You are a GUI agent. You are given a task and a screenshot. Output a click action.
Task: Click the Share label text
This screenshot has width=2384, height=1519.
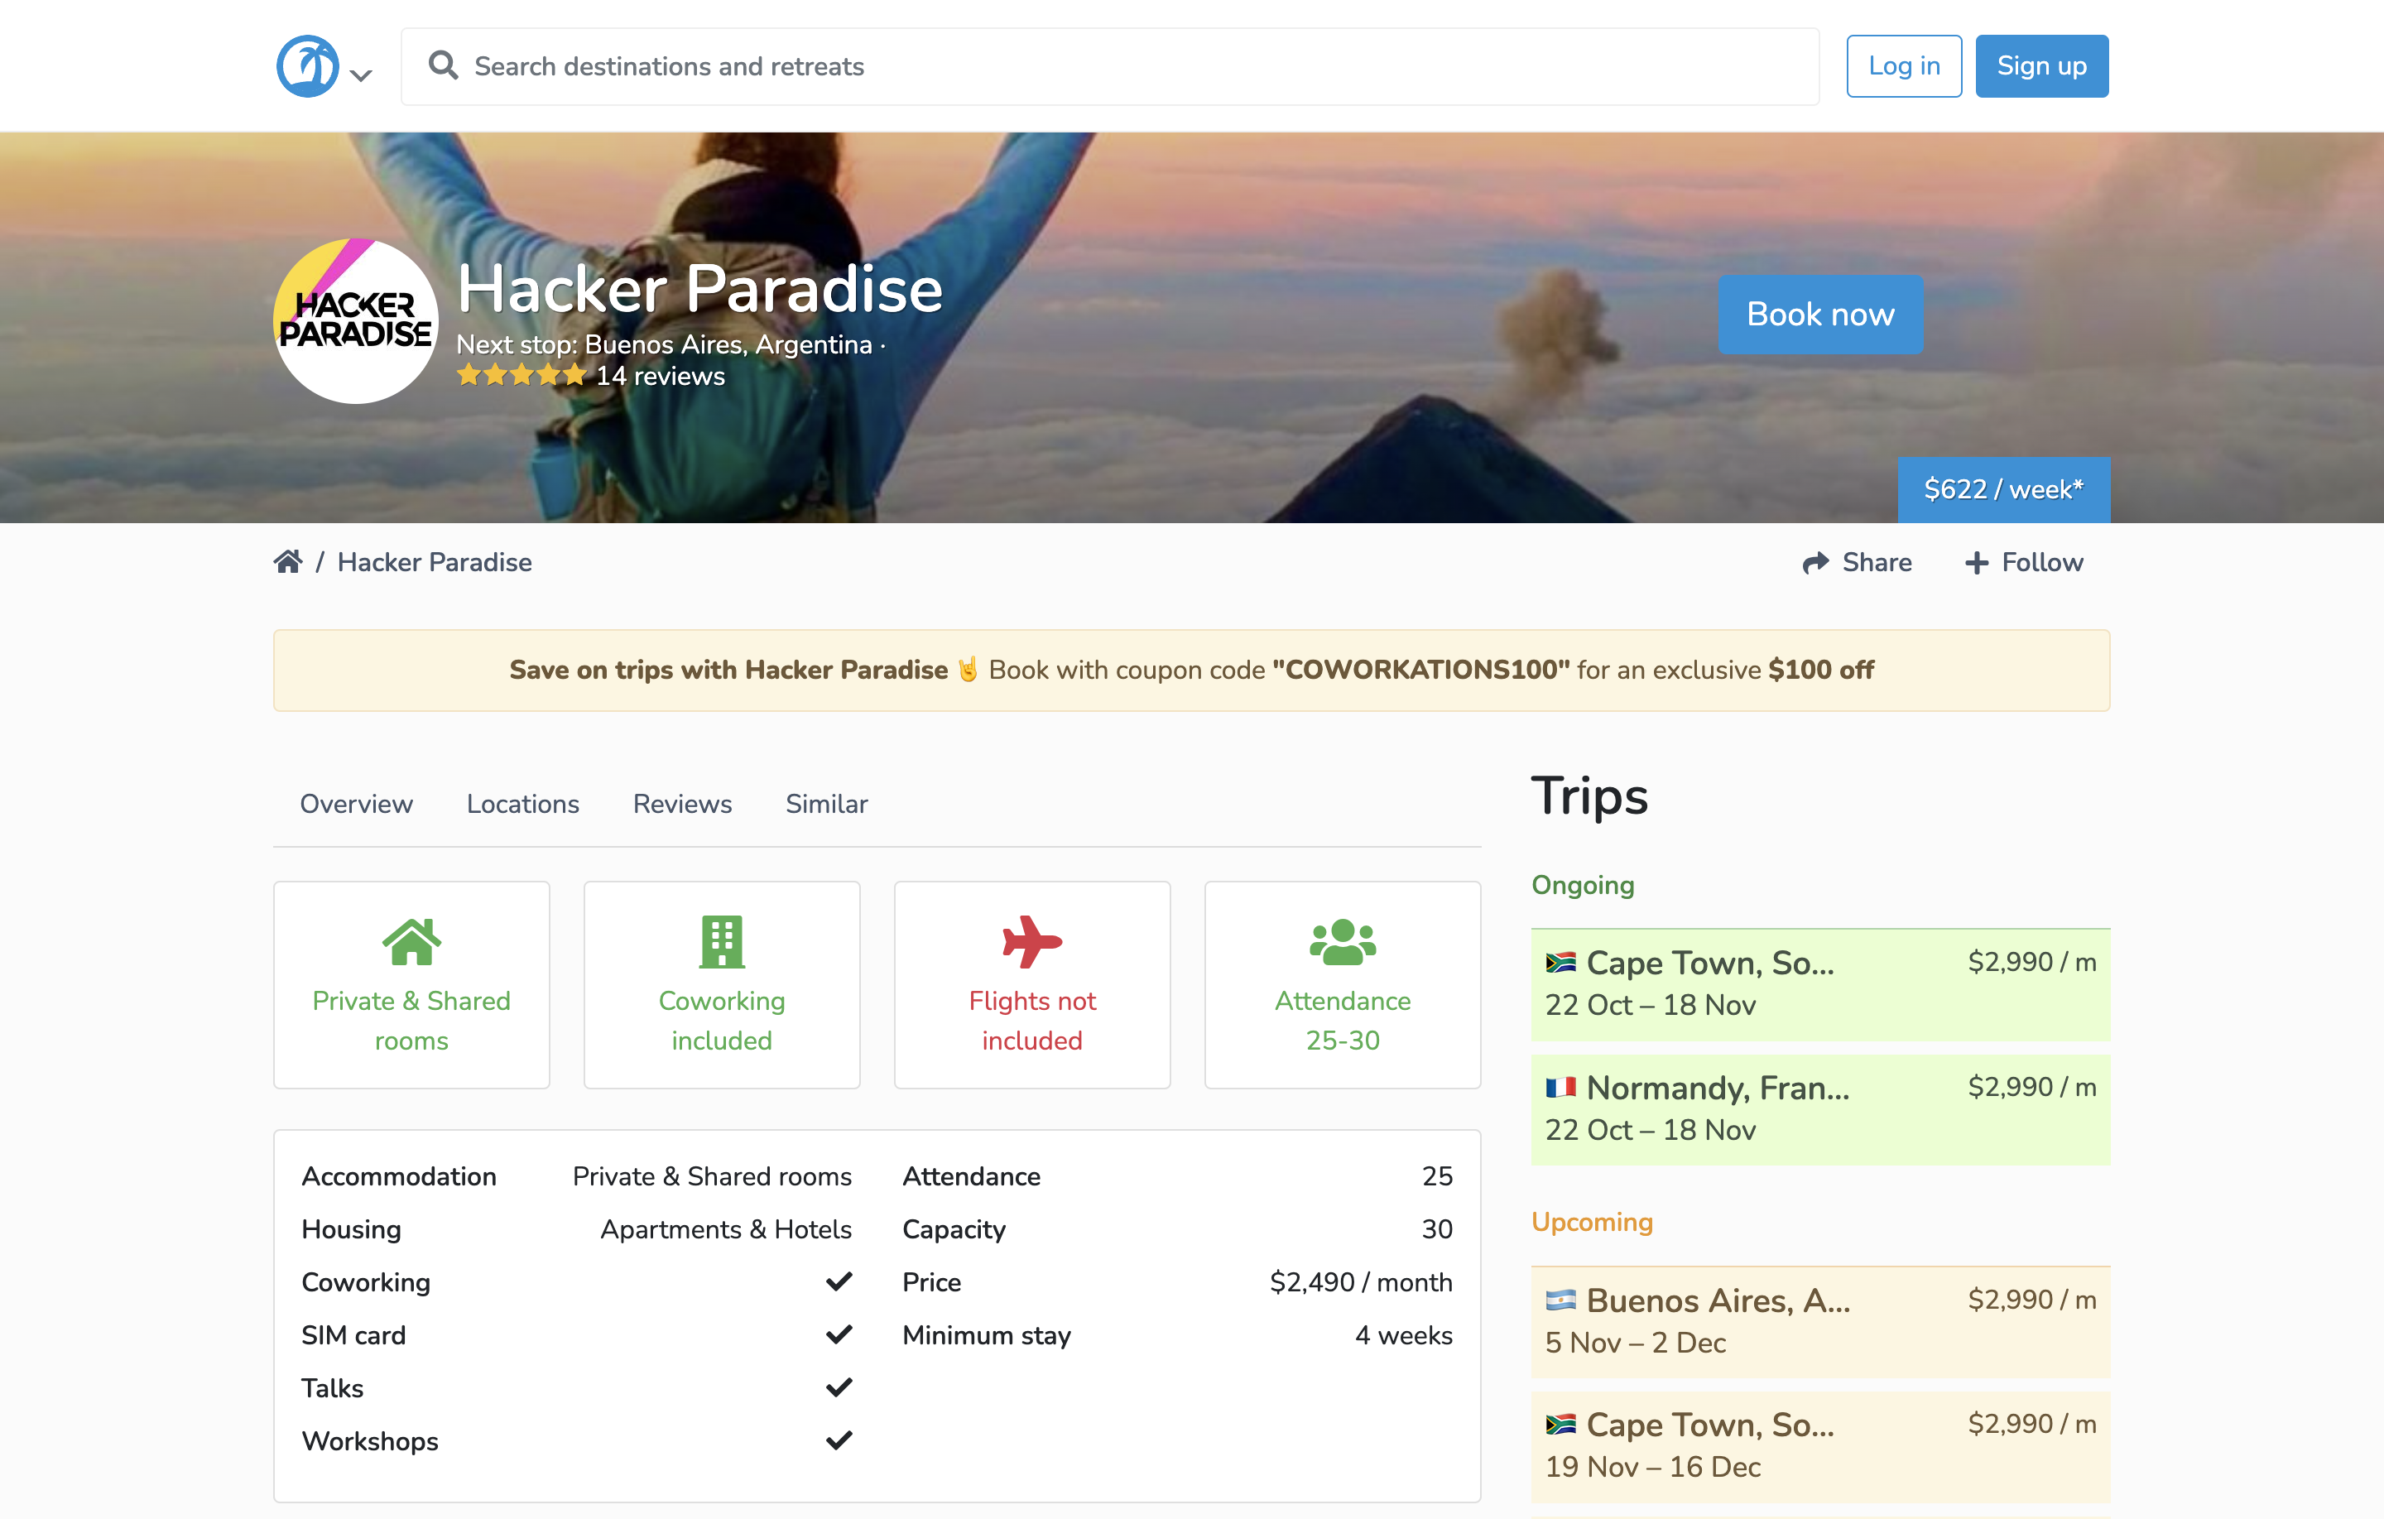click(x=1876, y=562)
